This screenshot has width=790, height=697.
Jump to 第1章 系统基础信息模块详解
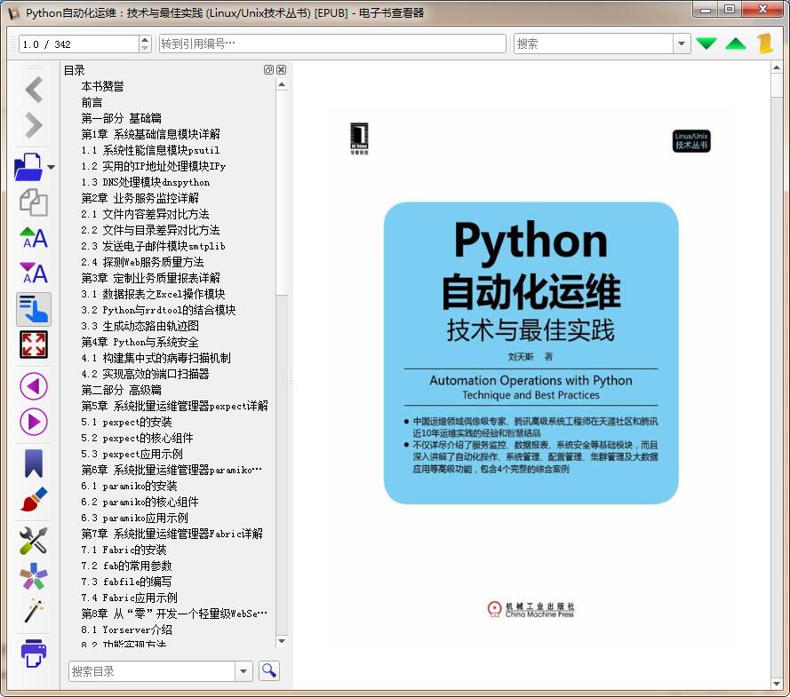(151, 134)
